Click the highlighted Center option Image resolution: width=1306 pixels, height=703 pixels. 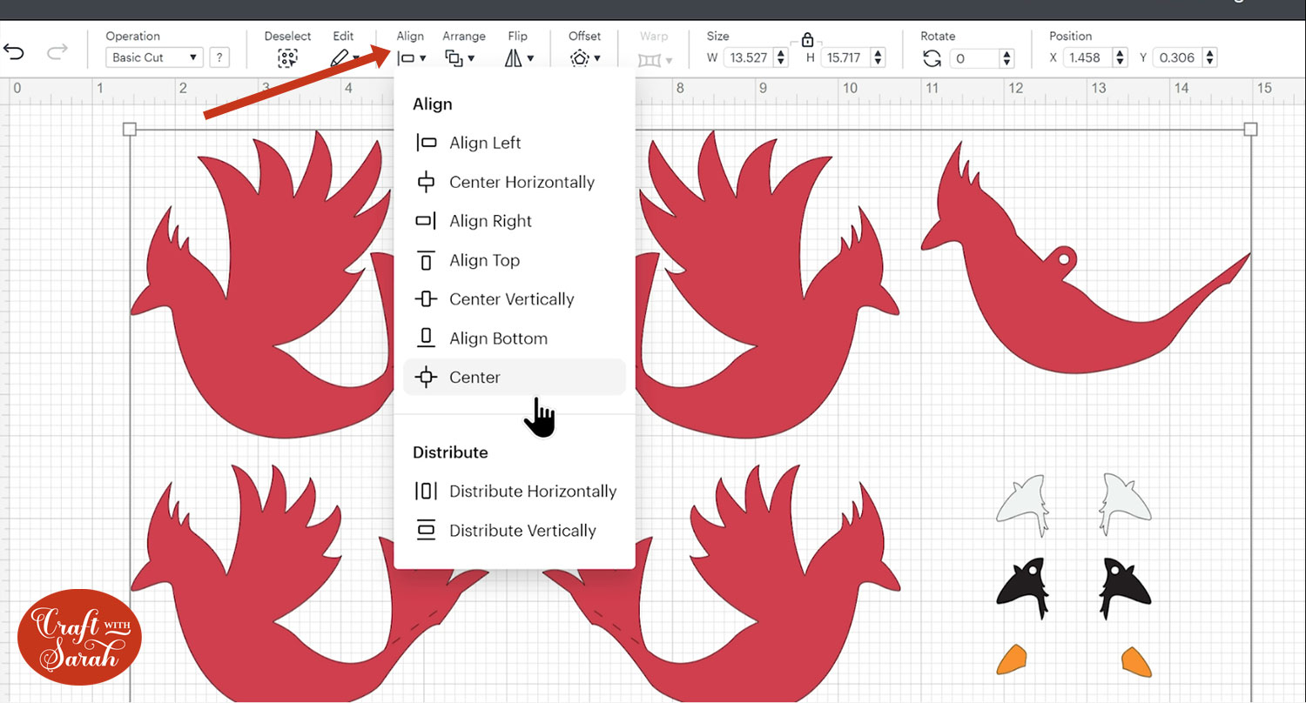pyautogui.click(x=515, y=378)
